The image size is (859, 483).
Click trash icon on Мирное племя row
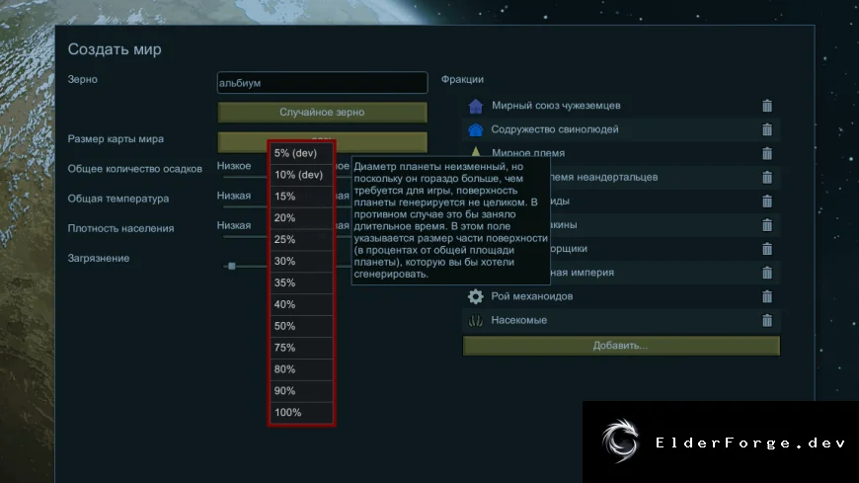[767, 153]
